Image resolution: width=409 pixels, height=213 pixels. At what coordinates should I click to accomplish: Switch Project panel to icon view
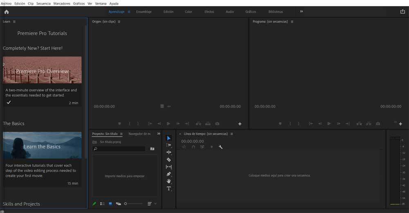[x=110, y=204]
